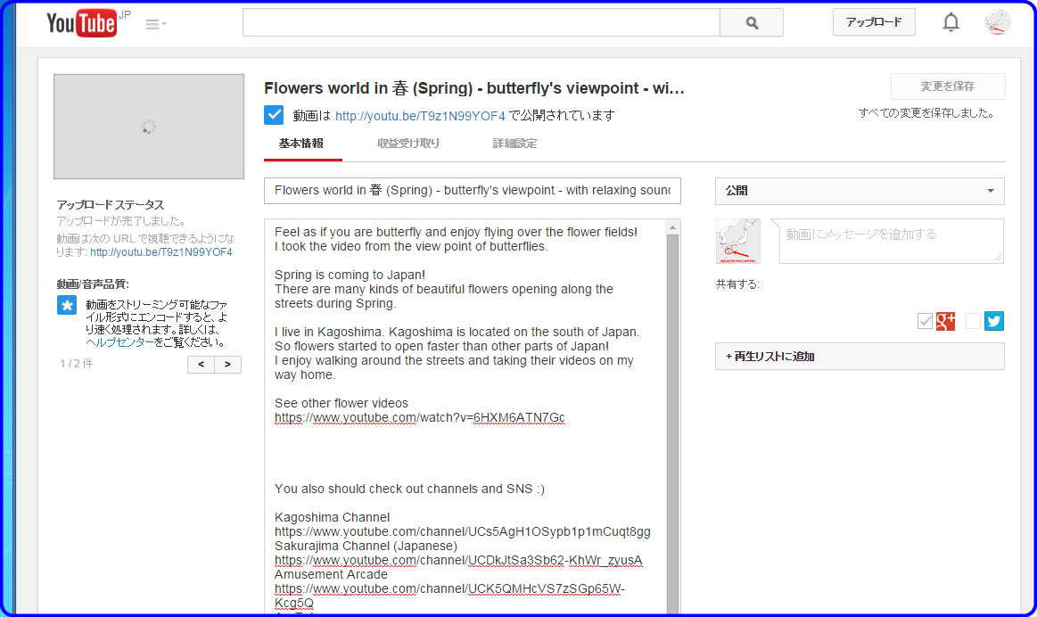The height and width of the screenshot is (617, 1037).
Task: Switch to the 詳細設定 tab
Action: pyautogui.click(x=514, y=144)
